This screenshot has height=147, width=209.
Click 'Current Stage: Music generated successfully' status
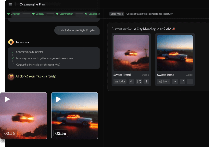pos(149,14)
